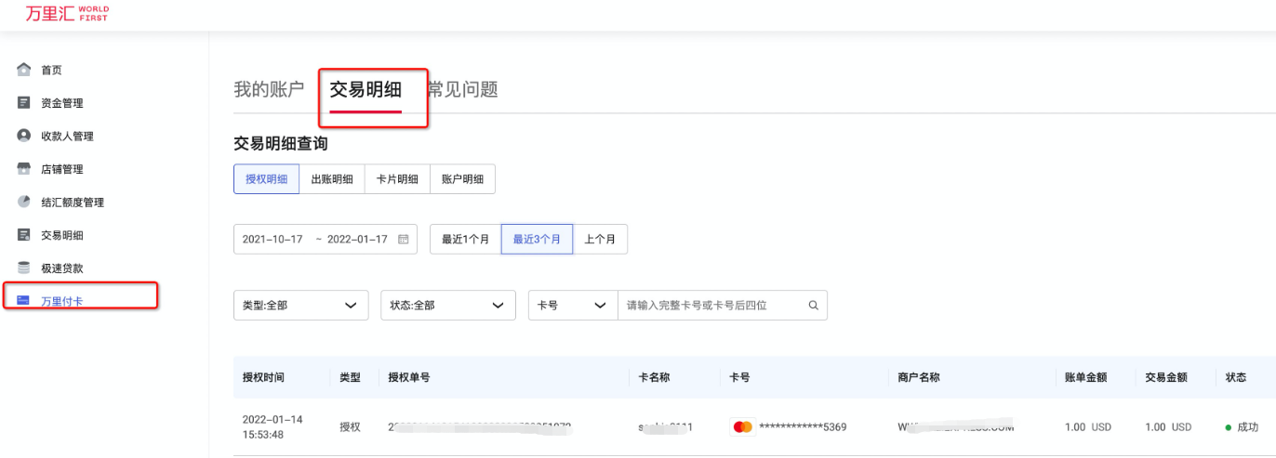Click the 最近1个月 button

pos(465,239)
